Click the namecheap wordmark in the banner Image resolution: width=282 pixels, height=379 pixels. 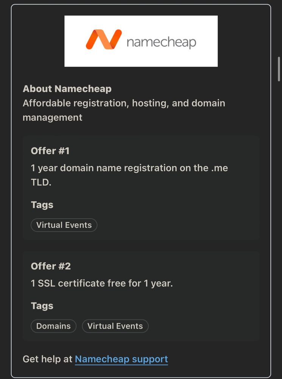pyautogui.click(x=161, y=42)
